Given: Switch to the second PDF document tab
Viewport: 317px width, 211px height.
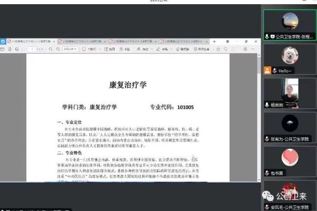Looking at the screenshot, I should point(82,41).
